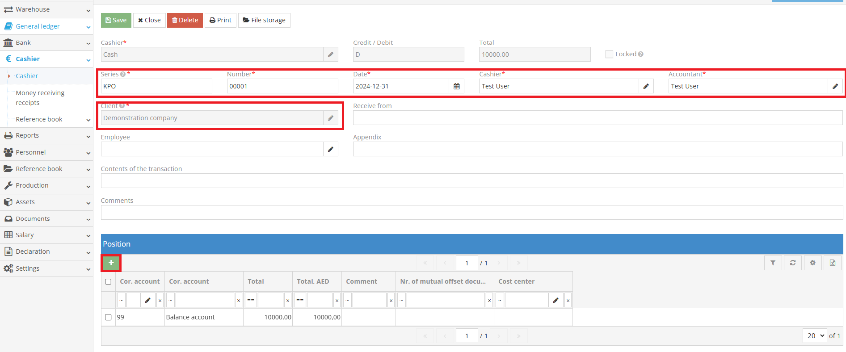Enable the Locked checkbox
The height and width of the screenshot is (352, 846).
(x=609, y=54)
